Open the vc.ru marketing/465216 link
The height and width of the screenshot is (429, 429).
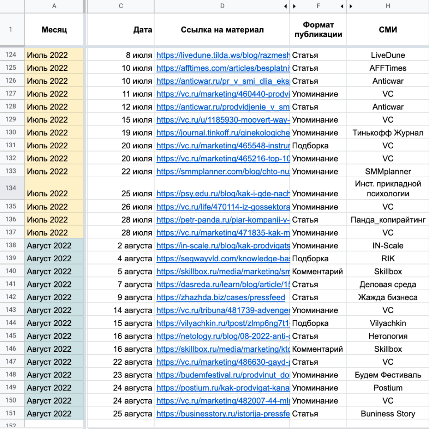click(223, 159)
